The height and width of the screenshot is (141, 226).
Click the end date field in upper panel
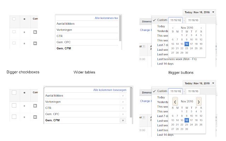coord(193,20)
